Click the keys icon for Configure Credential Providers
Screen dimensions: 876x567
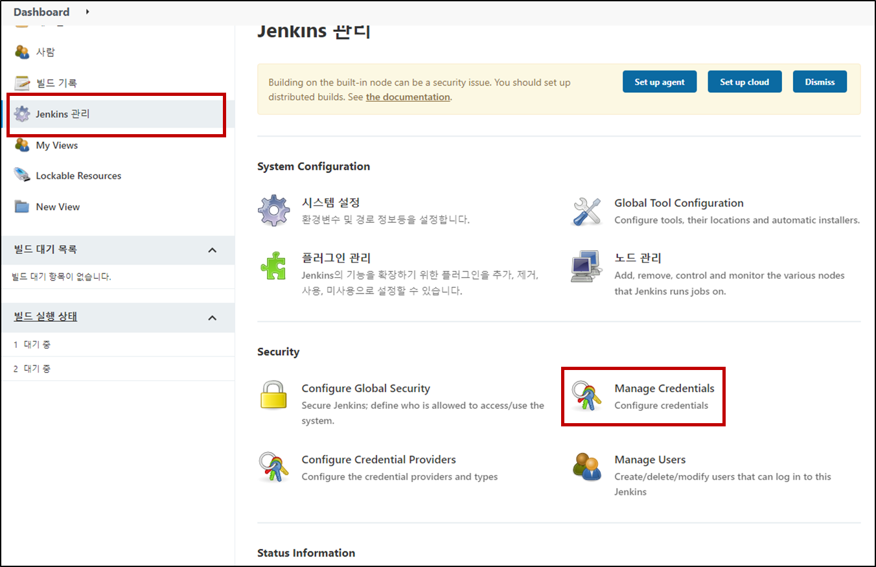coord(273,467)
